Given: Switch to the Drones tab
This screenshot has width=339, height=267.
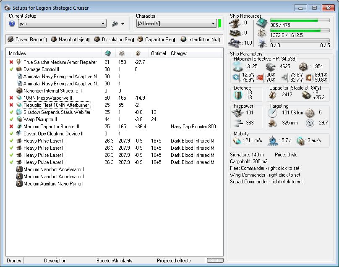Looking at the screenshot, I should 14,261.
